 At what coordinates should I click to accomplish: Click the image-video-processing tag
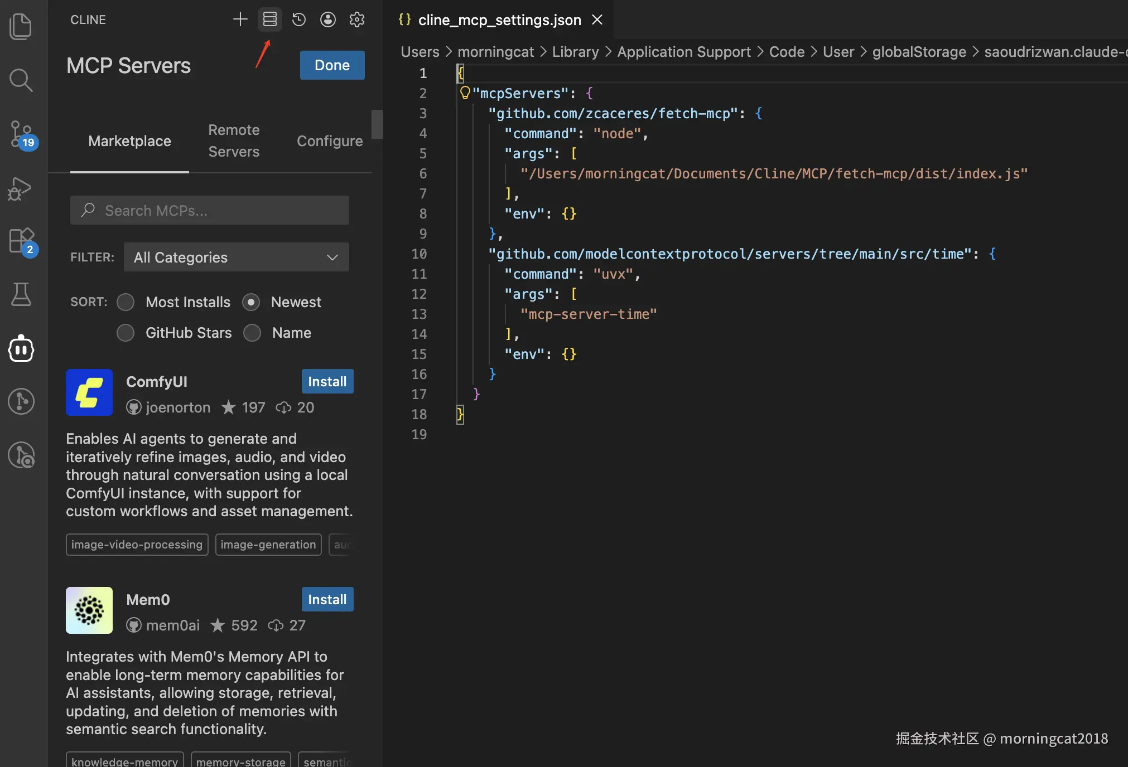tap(137, 545)
